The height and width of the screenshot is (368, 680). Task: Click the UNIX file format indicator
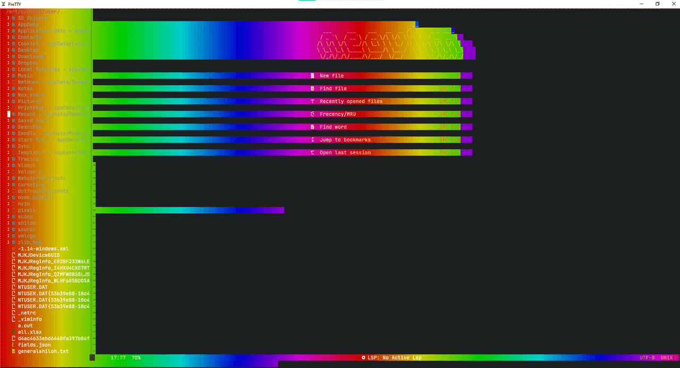click(667, 358)
